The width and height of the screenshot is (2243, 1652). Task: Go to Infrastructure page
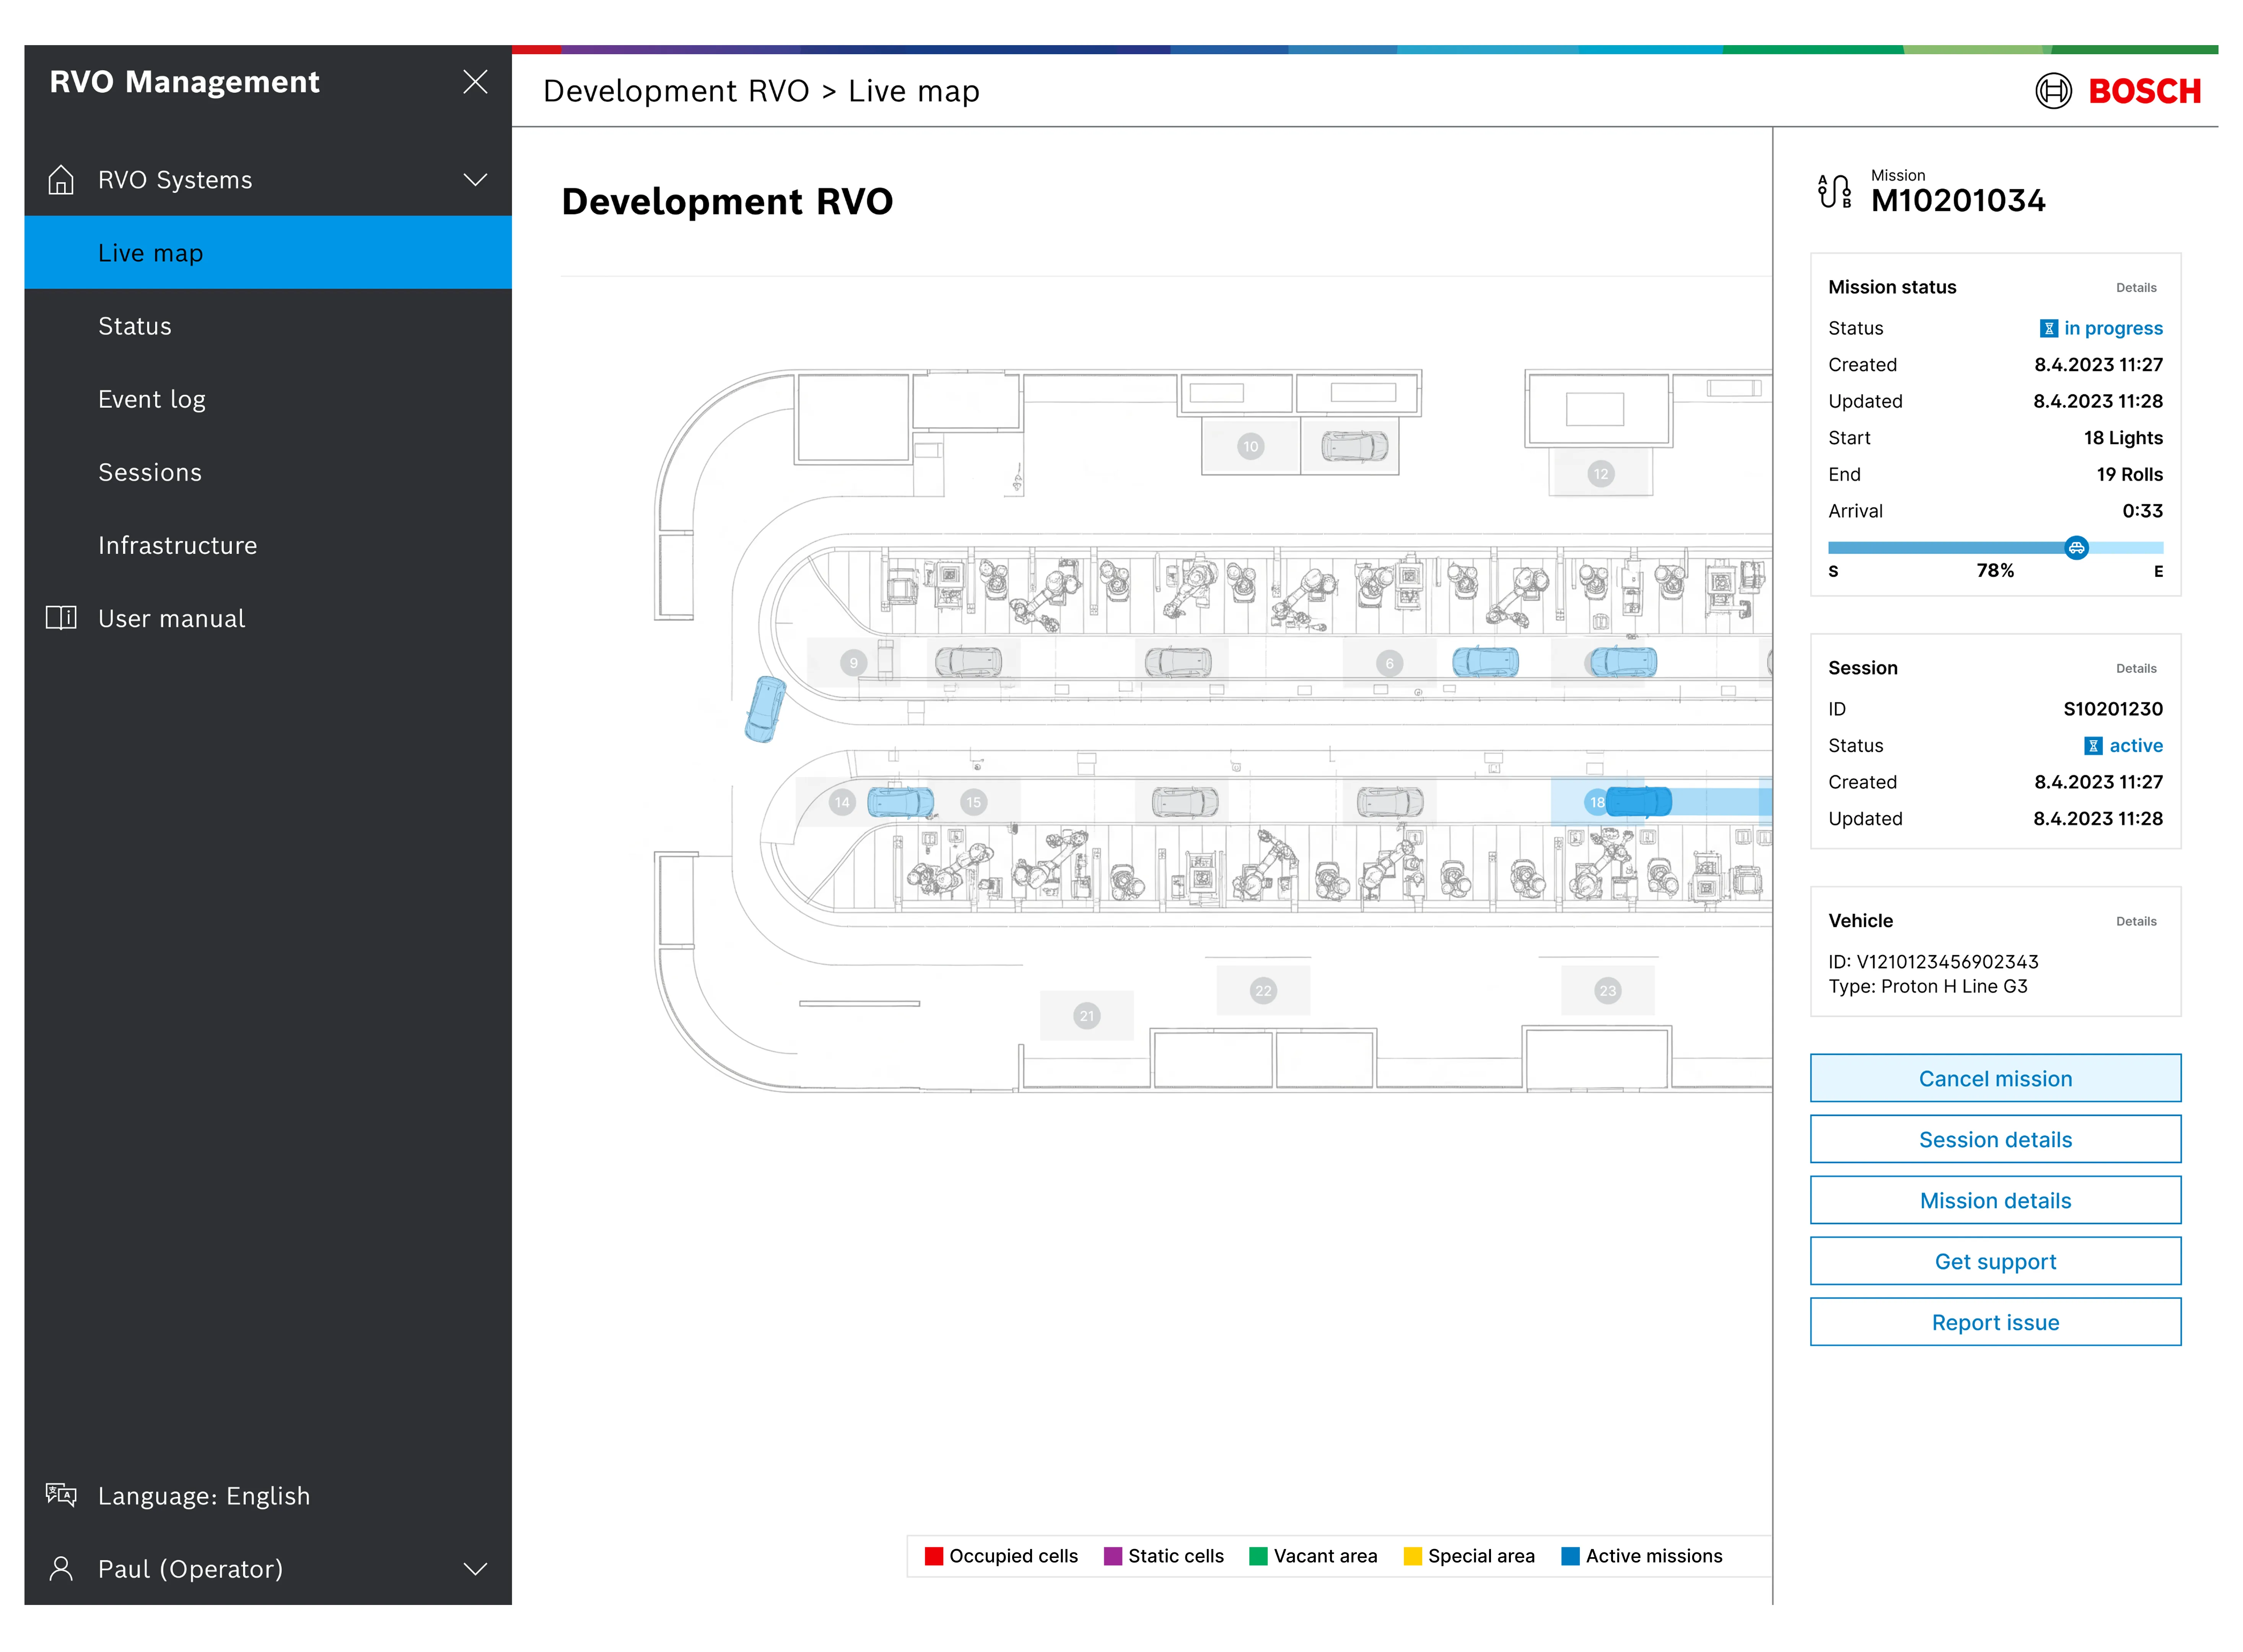[x=177, y=545]
